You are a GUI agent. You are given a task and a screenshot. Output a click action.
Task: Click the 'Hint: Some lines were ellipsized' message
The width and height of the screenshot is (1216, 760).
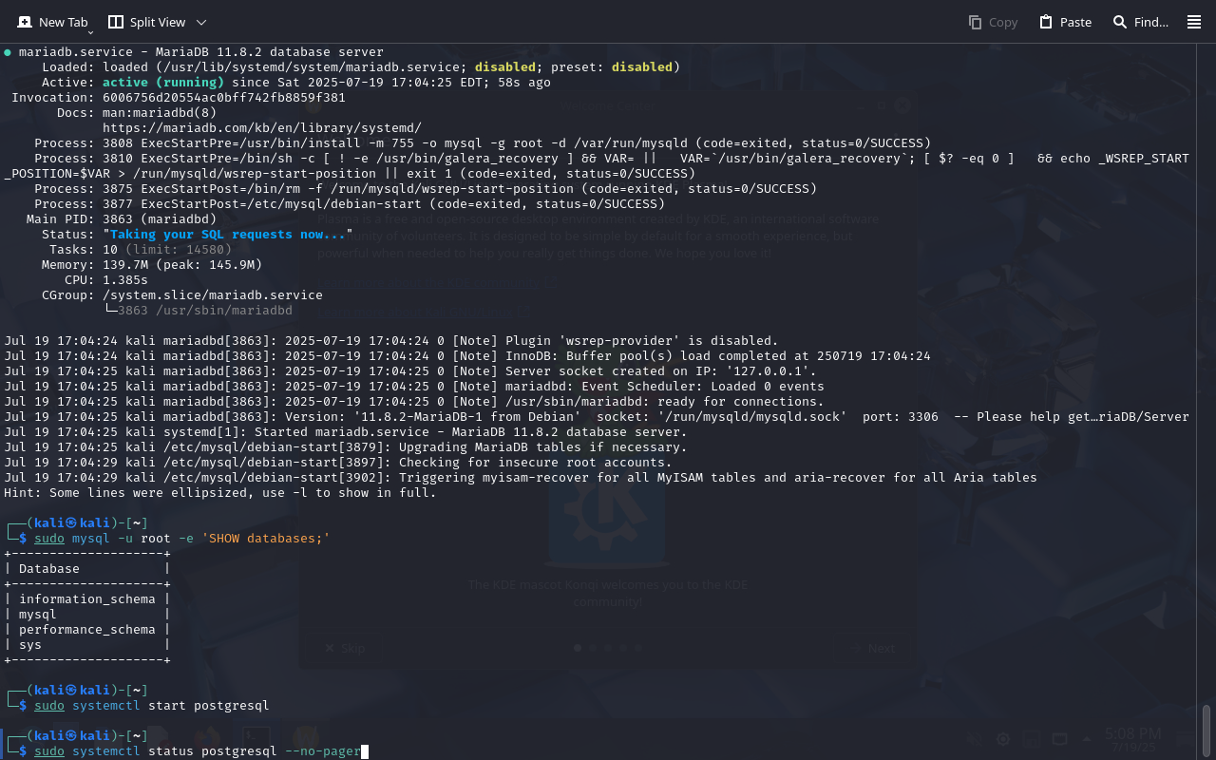coord(220,493)
